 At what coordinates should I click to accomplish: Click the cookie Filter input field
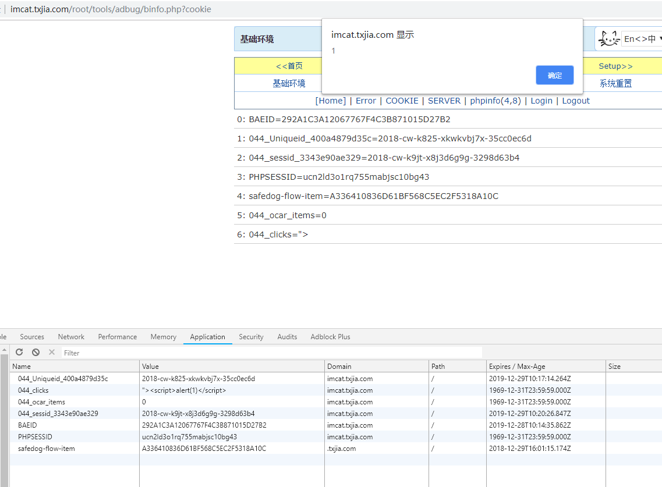tap(271, 353)
